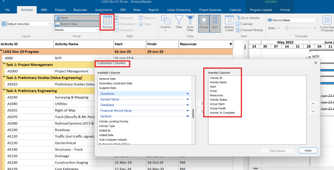The width and height of the screenshot is (334, 170).
Task: Select Actual Start in Inserted Columns
Action: [x=217, y=104]
